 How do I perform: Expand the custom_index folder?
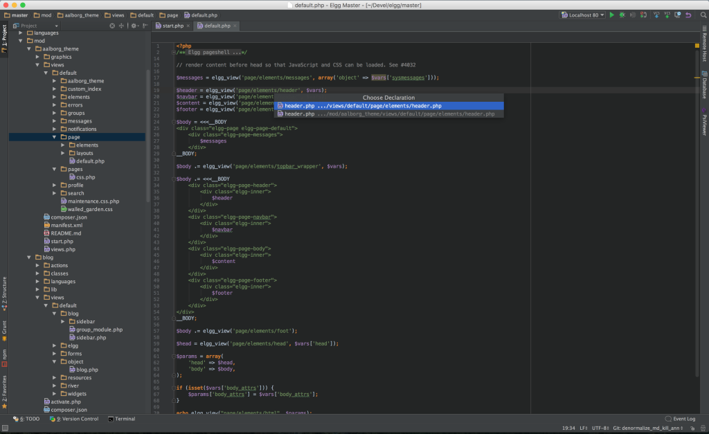pos(54,89)
